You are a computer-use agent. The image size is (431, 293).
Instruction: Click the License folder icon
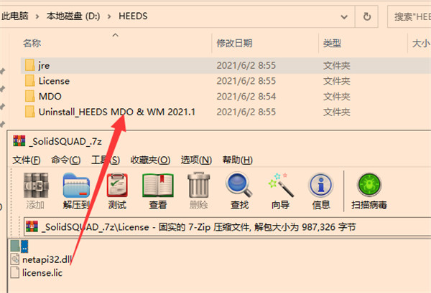[x=30, y=81]
